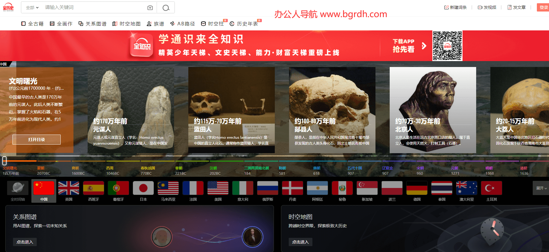This screenshot has height=252, width=549.
Task: Open the 全知识 site logo
Action: (x=8, y=7)
